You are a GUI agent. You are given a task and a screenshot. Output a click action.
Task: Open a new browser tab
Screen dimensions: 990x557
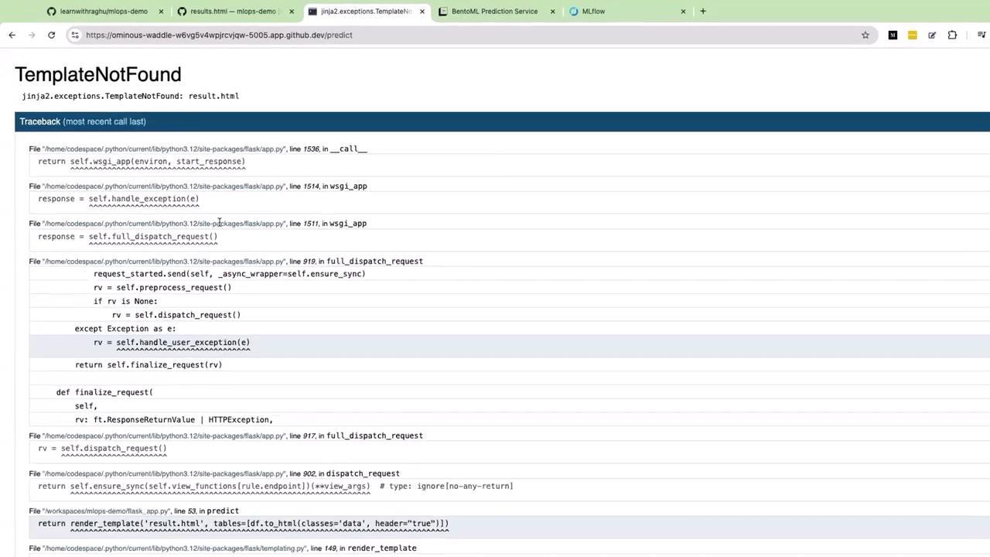[702, 12]
